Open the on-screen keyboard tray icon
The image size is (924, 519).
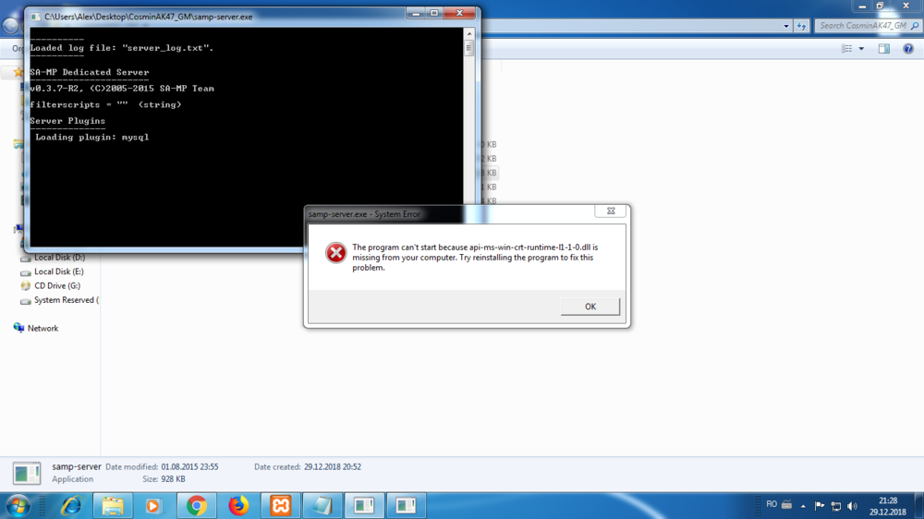pyautogui.click(x=786, y=504)
